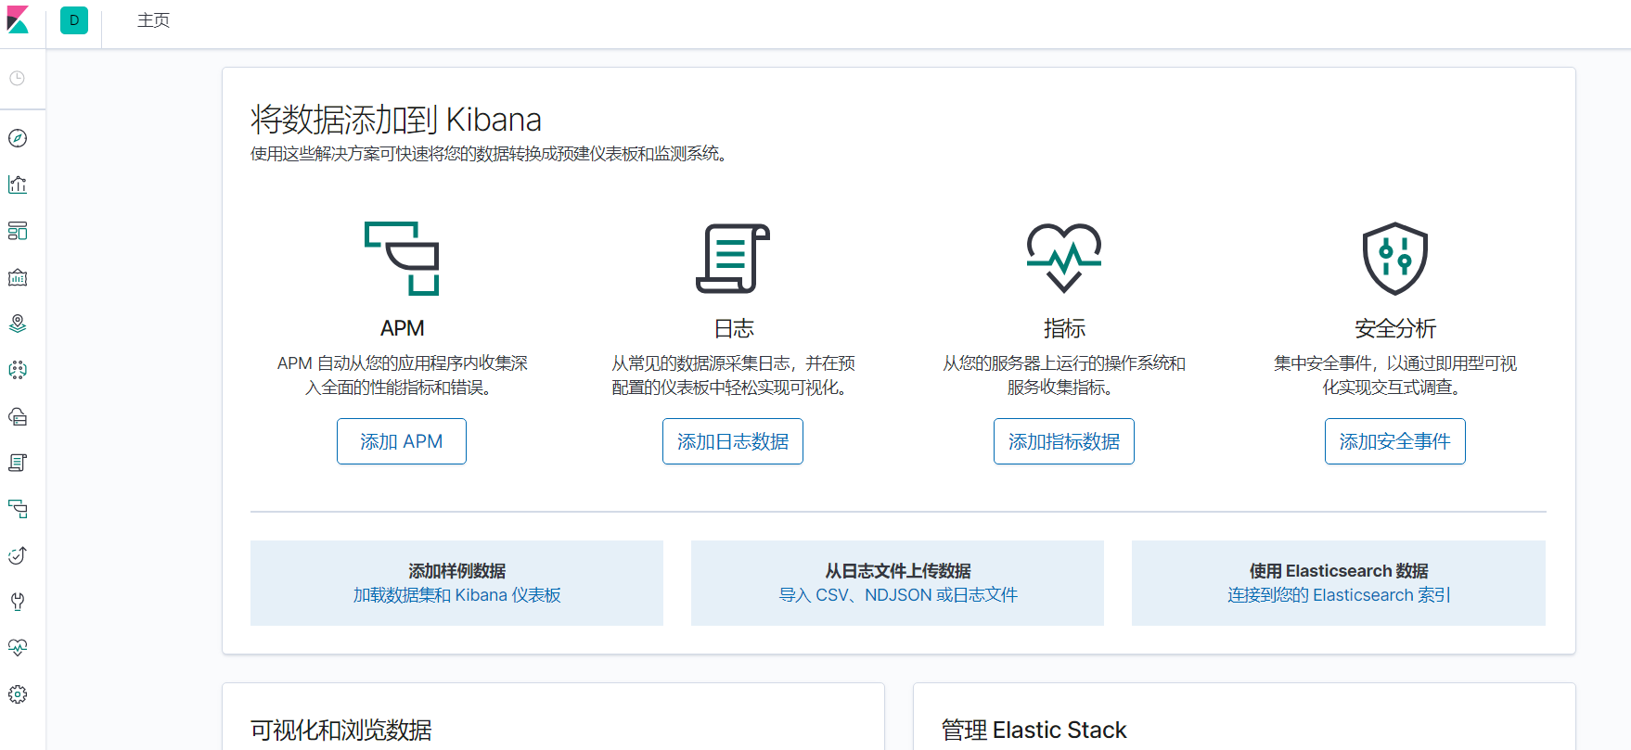1631x750 pixels.
Task: Click the 管理 Elastic Stack heading
Action: [1034, 731]
